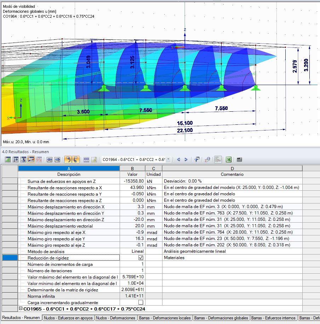Viewport: 320px width, 324px height.
Task: Collapse the CO1965 results group
Action: (21, 308)
